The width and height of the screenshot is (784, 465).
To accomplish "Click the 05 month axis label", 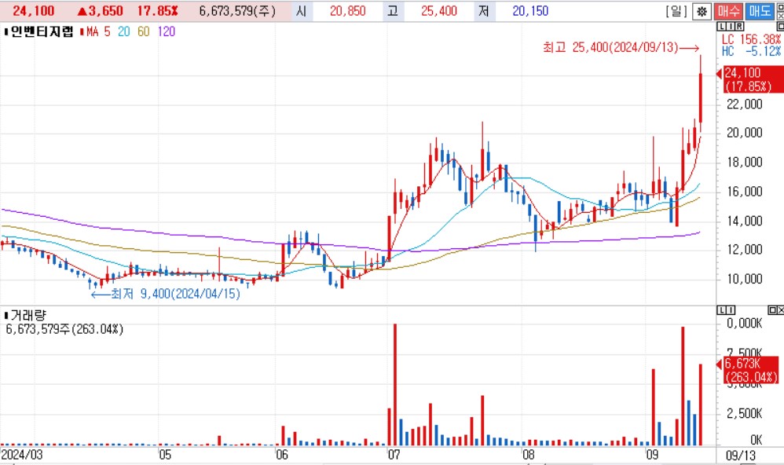I will pyautogui.click(x=165, y=455).
